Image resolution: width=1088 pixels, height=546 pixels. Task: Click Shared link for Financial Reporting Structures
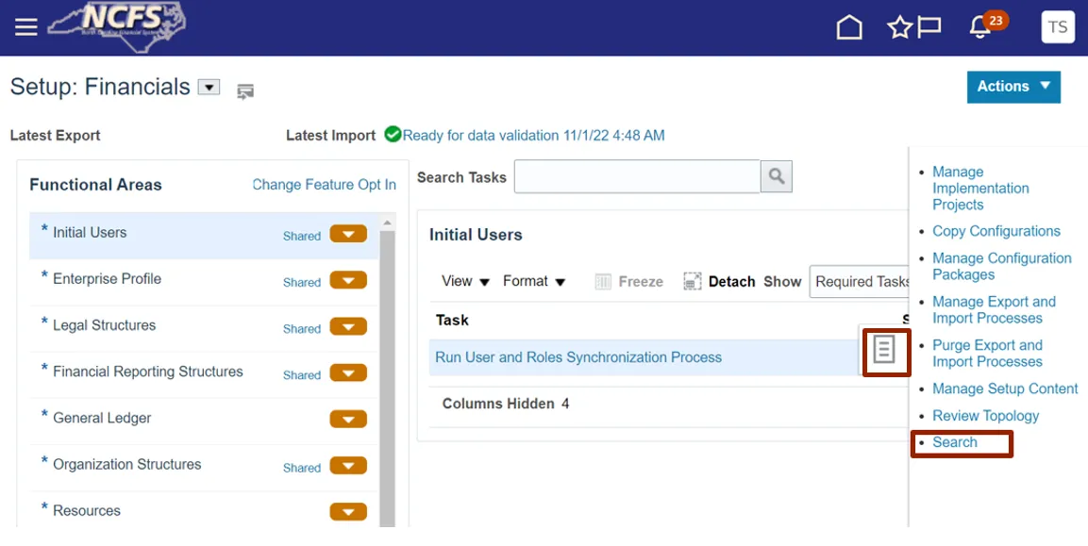302,375
